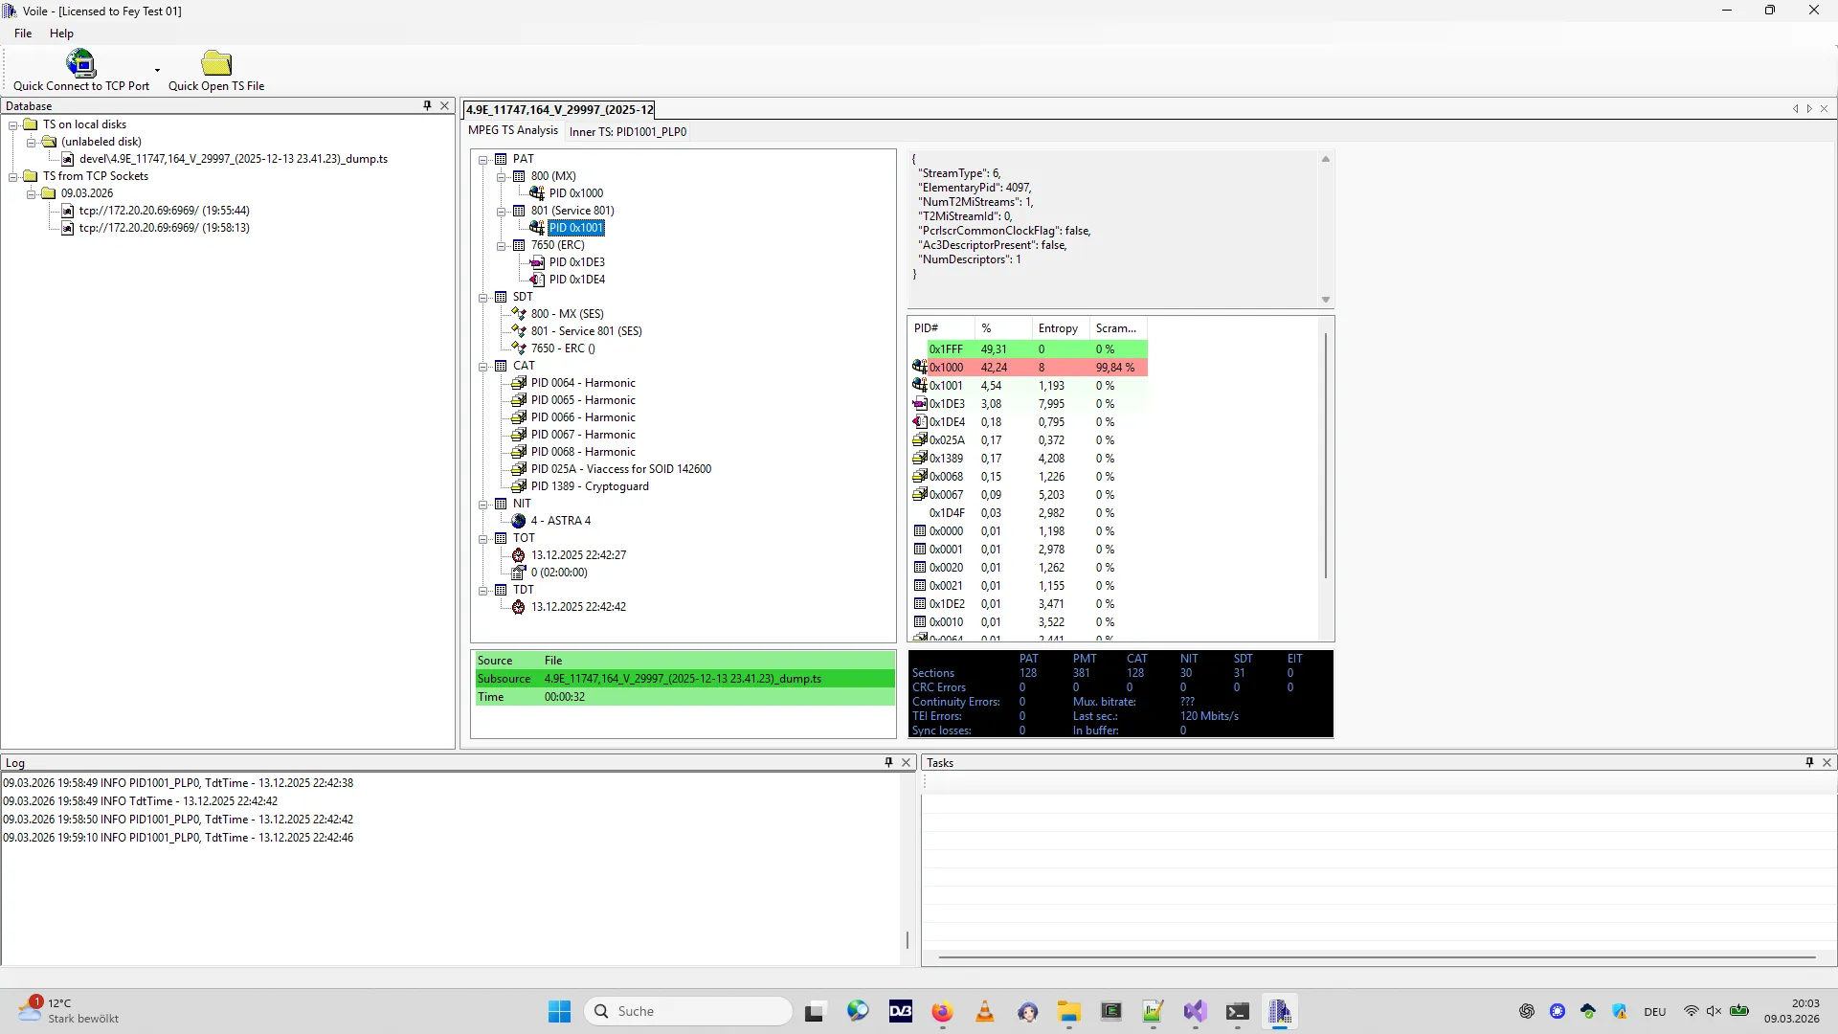Collapse the SDT tree node
The width and height of the screenshot is (1838, 1034).
tap(483, 297)
